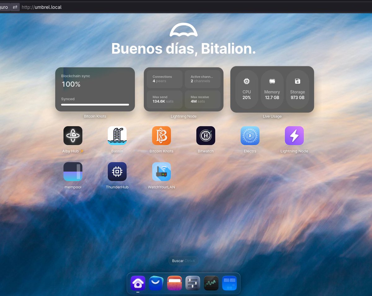Open the Alby Hub app
This screenshot has height=296, width=372.
(x=73, y=136)
